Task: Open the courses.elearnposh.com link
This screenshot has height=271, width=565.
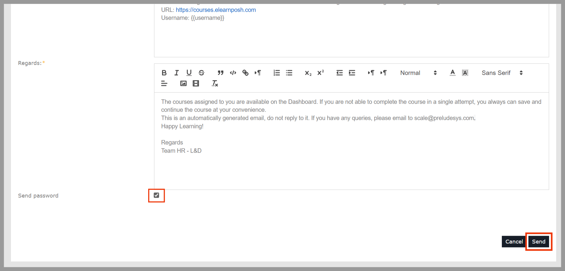Action: coord(216,10)
